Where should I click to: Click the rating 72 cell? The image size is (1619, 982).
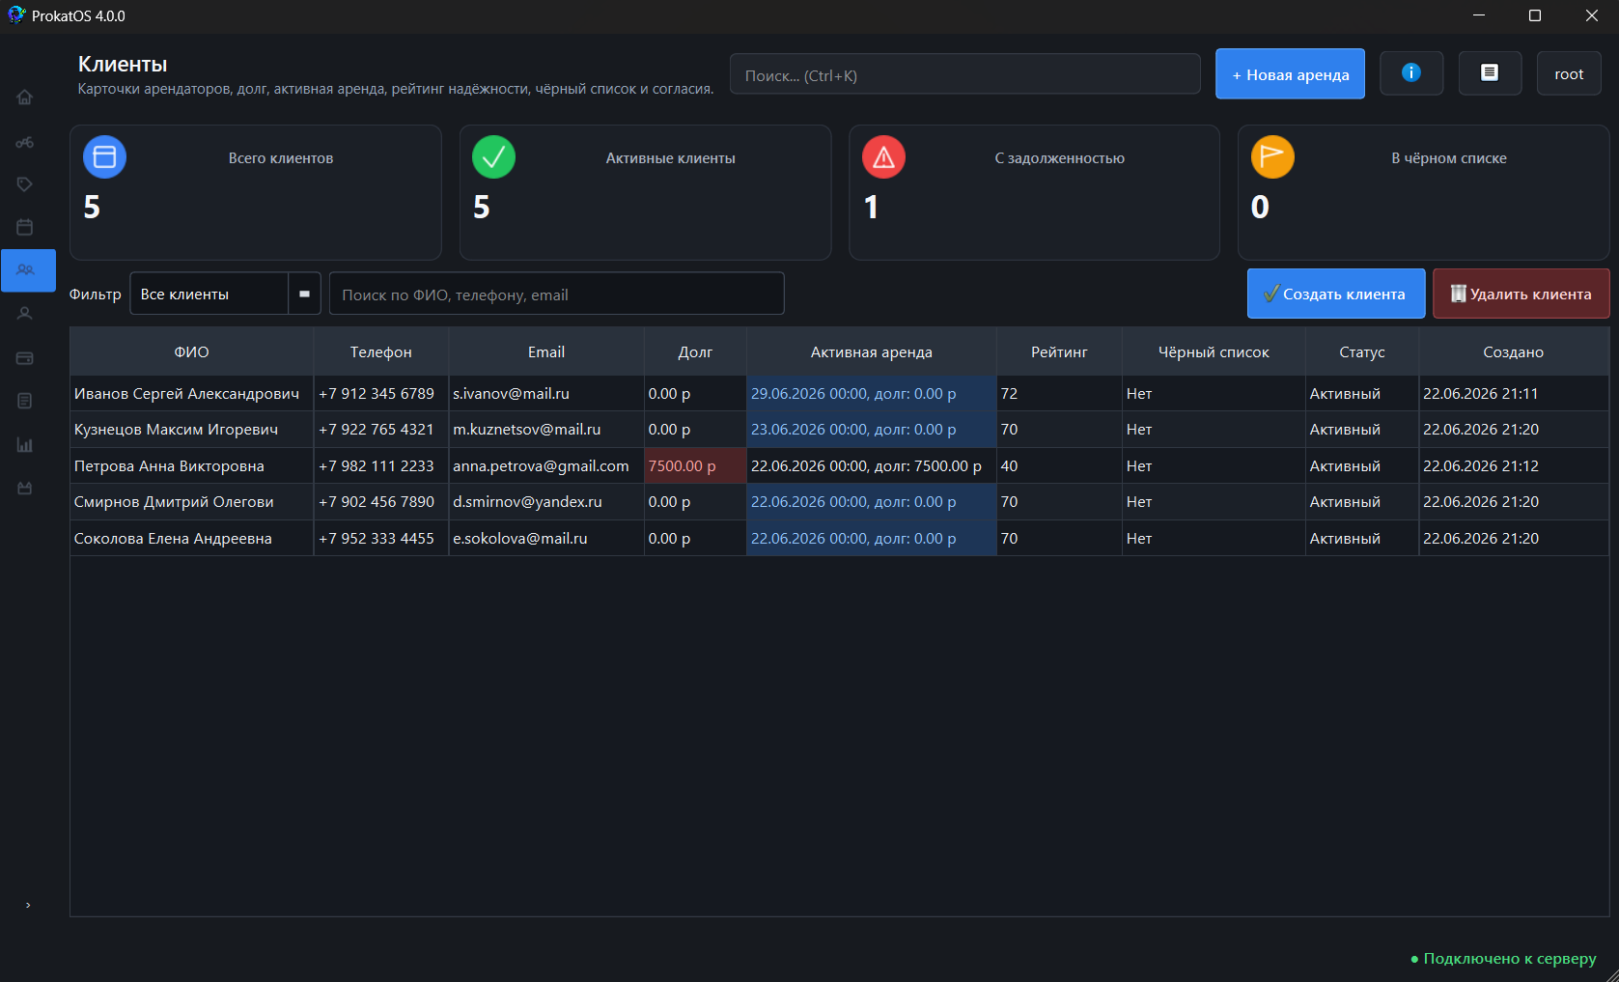coord(1059,394)
